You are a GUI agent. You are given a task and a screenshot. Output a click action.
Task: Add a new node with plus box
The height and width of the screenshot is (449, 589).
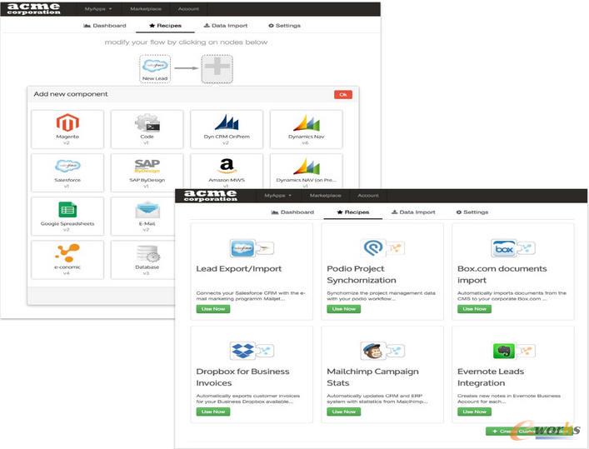click(217, 68)
